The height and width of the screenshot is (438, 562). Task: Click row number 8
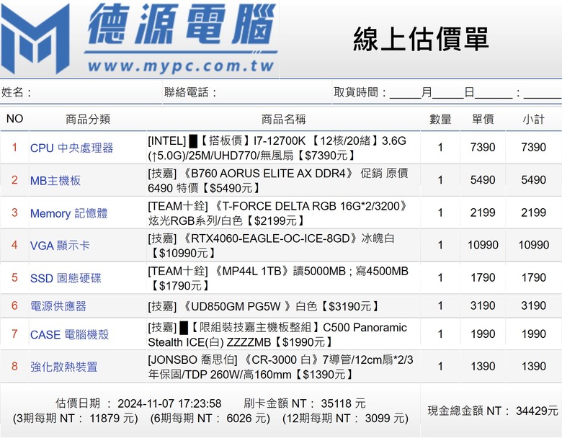click(x=14, y=366)
